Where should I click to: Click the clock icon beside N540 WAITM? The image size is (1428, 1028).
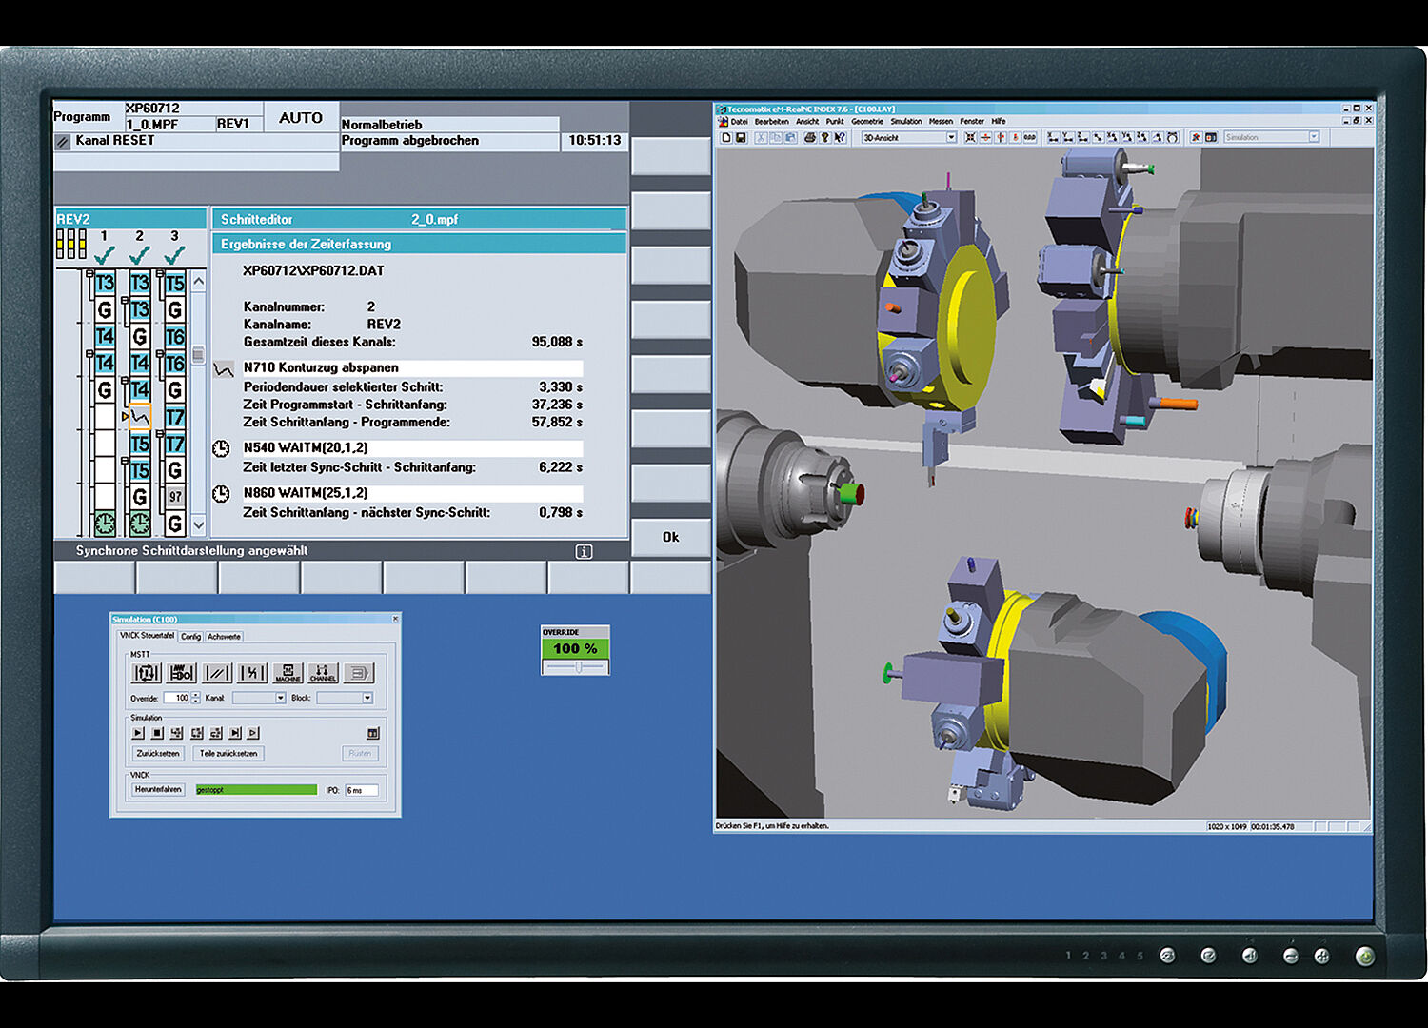(x=221, y=448)
